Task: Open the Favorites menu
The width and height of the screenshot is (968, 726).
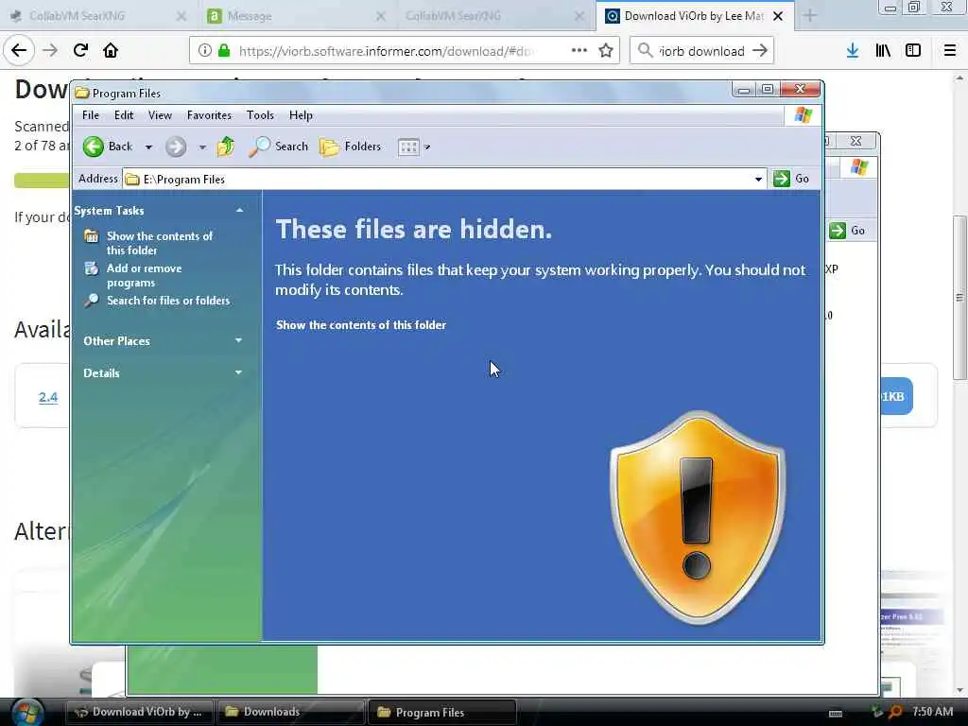Action: pyautogui.click(x=209, y=114)
